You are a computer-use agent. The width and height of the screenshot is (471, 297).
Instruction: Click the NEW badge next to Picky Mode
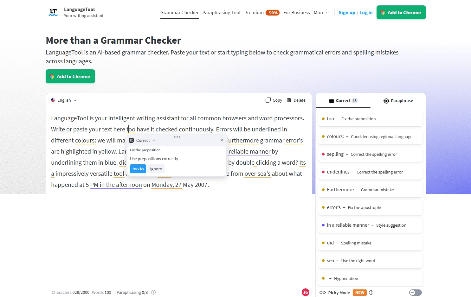pyautogui.click(x=360, y=293)
